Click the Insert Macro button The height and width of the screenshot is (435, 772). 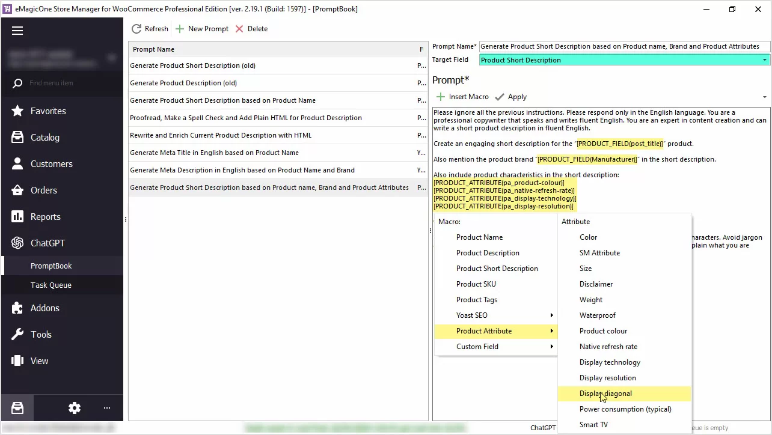tap(462, 97)
